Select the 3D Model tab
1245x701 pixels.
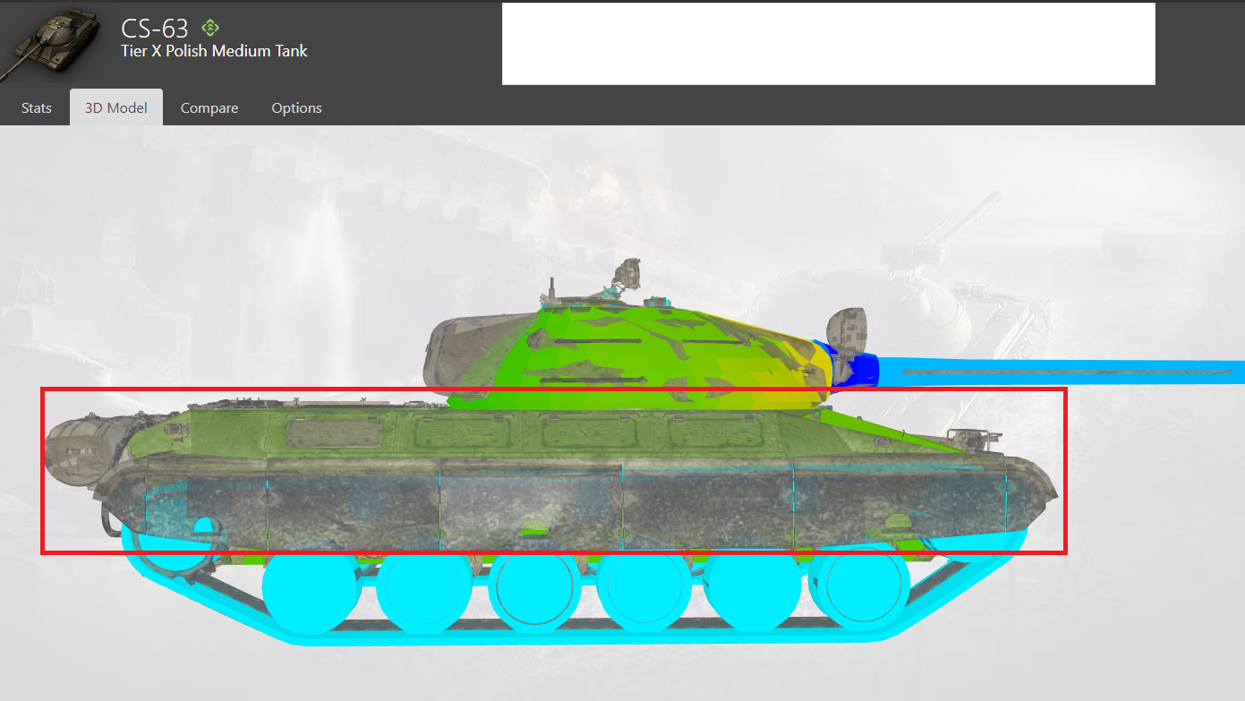point(116,108)
